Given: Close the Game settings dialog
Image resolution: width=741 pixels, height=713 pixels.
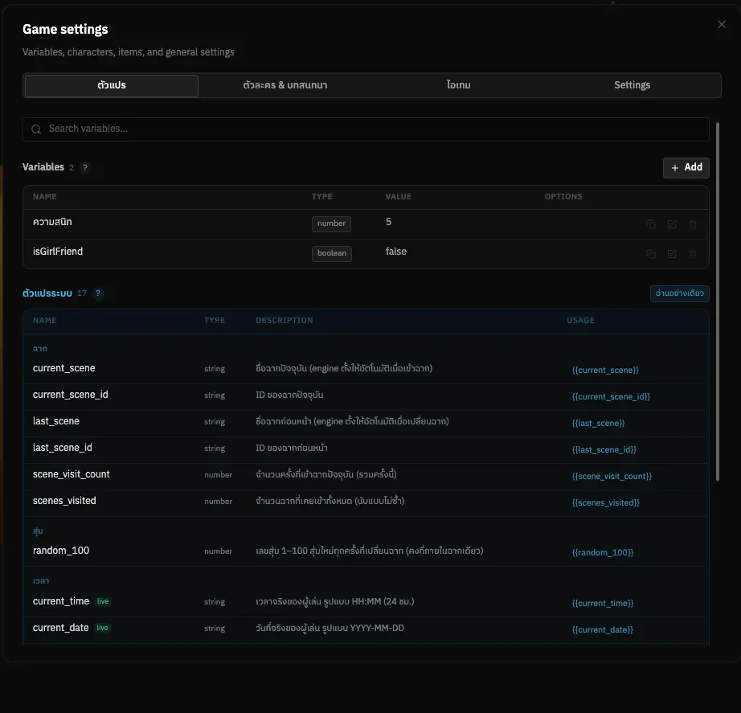Looking at the screenshot, I should pyautogui.click(x=721, y=24).
